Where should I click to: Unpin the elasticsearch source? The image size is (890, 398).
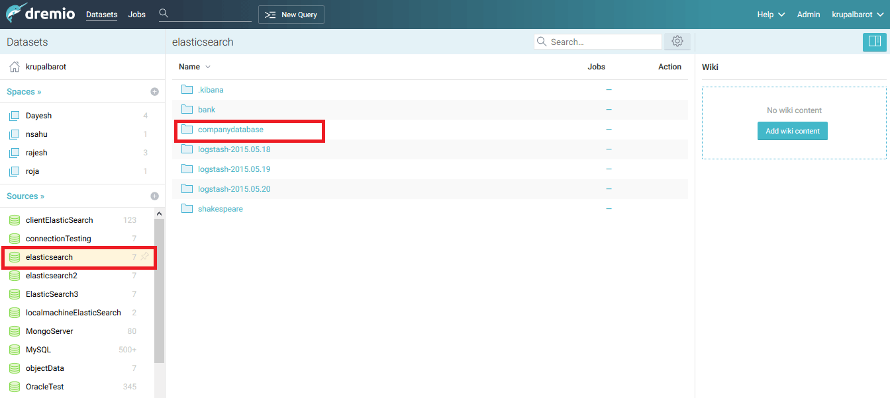pyautogui.click(x=144, y=257)
